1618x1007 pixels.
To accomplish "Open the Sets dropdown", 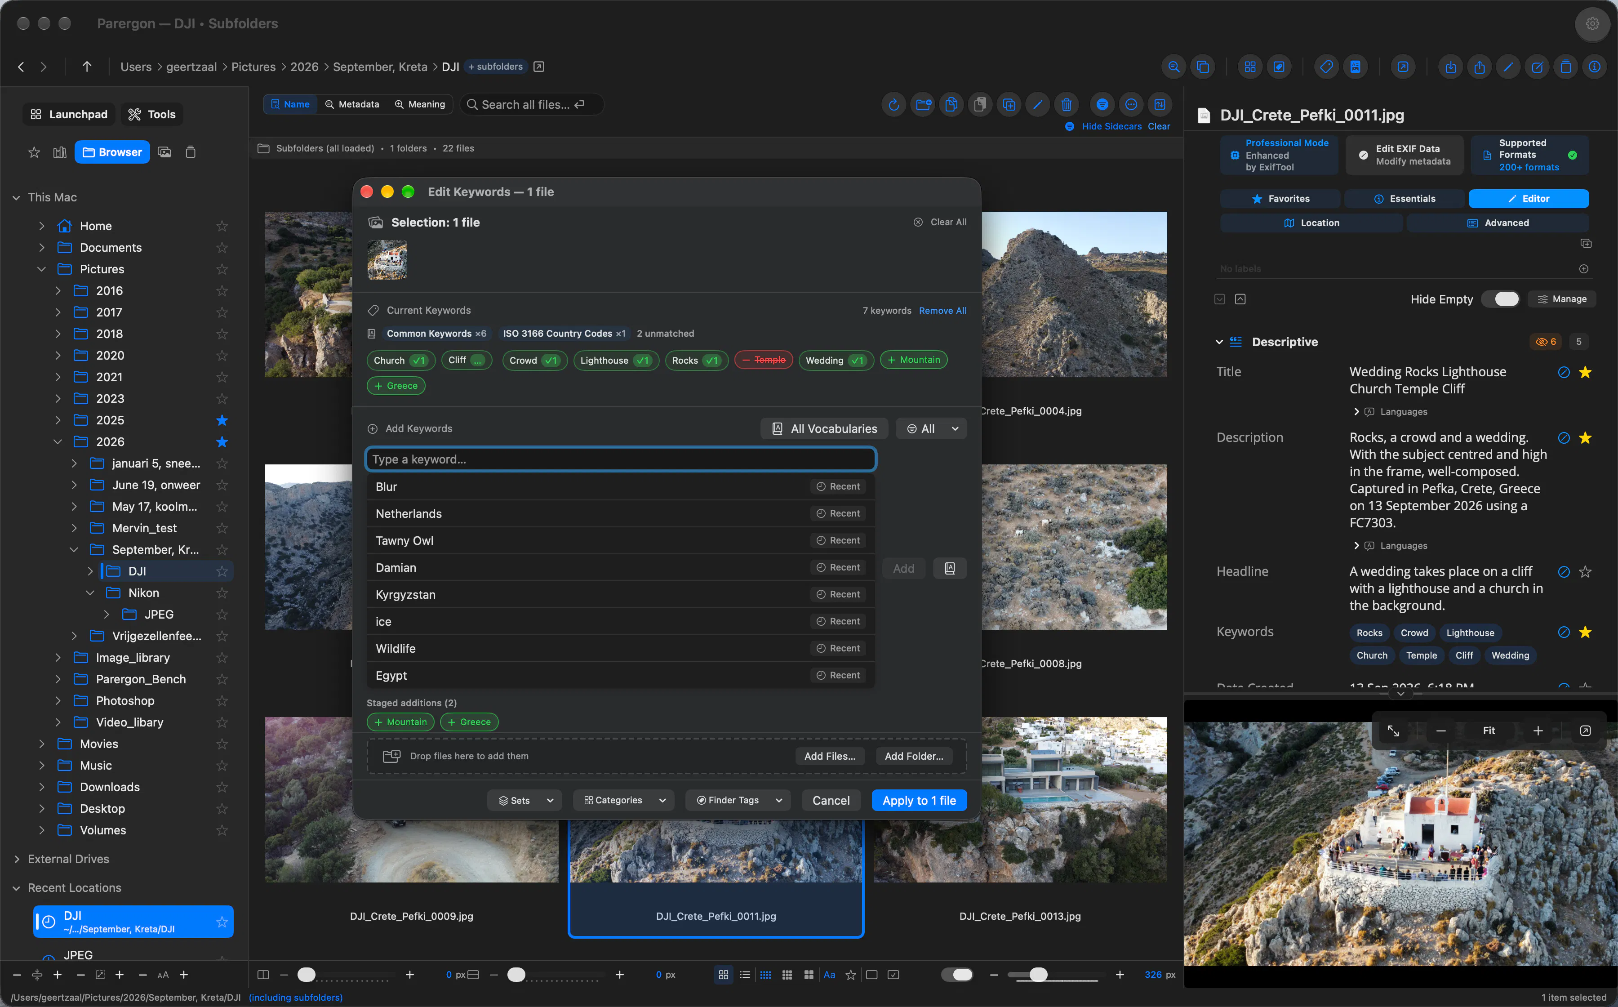I will (x=524, y=800).
